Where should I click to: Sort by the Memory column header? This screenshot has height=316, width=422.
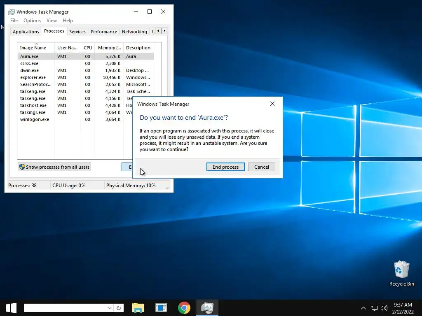tap(109, 48)
